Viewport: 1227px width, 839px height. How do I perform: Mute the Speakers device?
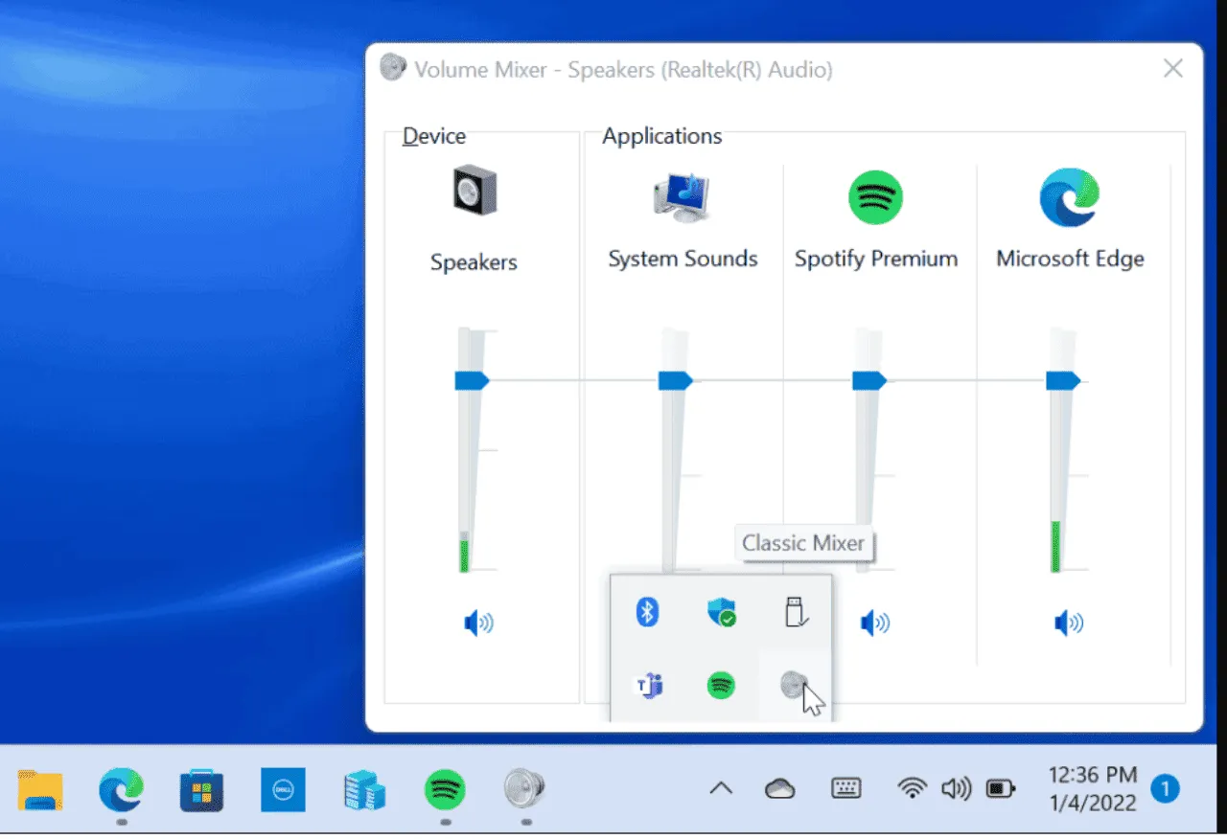(476, 623)
